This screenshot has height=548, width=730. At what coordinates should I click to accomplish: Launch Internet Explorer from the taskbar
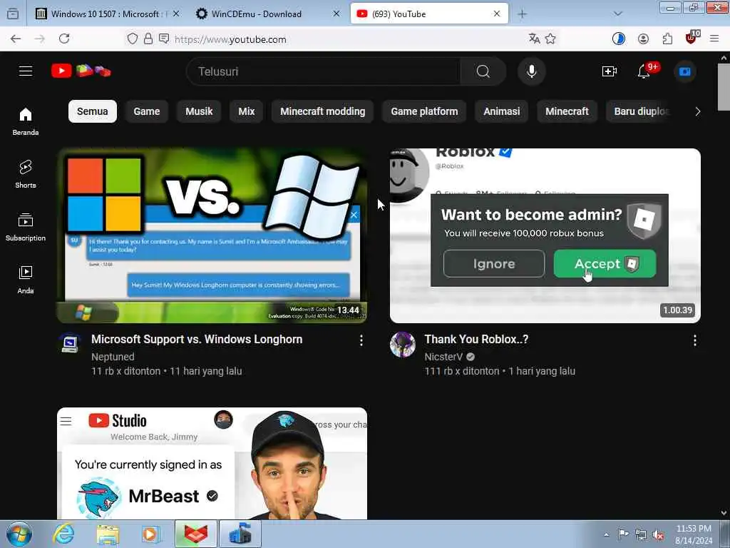pyautogui.click(x=63, y=534)
